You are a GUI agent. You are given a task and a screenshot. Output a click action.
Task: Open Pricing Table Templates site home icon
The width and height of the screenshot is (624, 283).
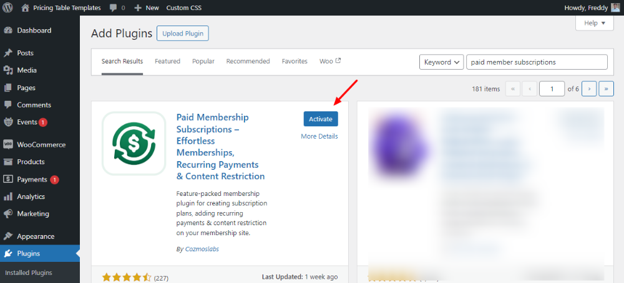(x=25, y=7)
